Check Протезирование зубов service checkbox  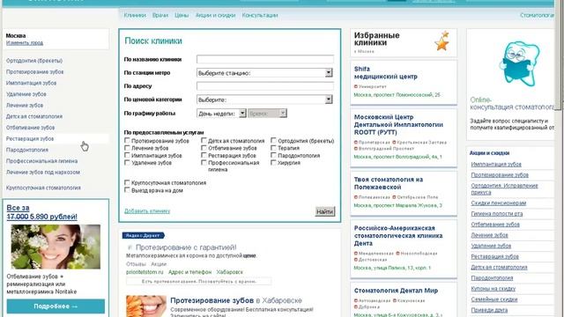tap(127, 141)
